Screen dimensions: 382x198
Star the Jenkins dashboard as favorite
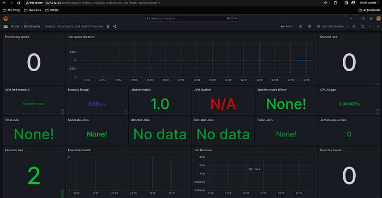pos(108,26)
